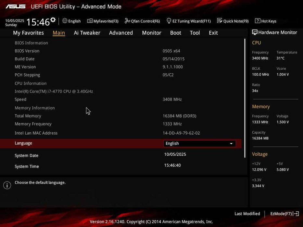Click the BIOS Information heading
The image size is (303, 227).
[x=31, y=43]
